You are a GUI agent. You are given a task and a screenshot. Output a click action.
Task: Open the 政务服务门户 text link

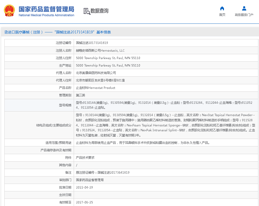(x=244, y=15)
